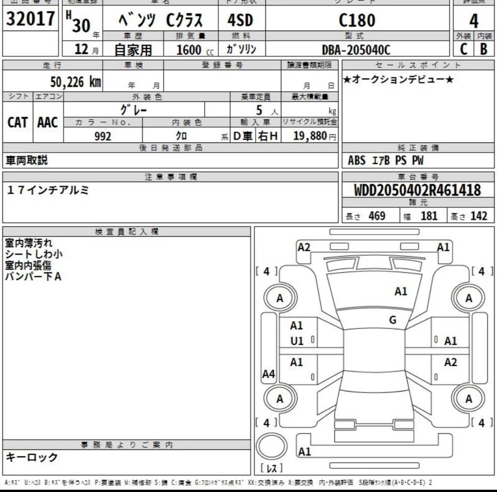This screenshot has height=492, width=497.
Task: Select the inspector note 室内薄汚れ
Action: point(29,243)
